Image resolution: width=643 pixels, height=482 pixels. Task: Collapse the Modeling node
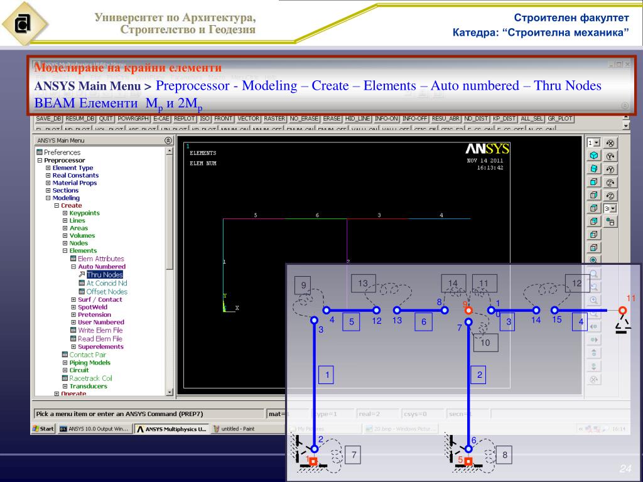click(48, 198)
